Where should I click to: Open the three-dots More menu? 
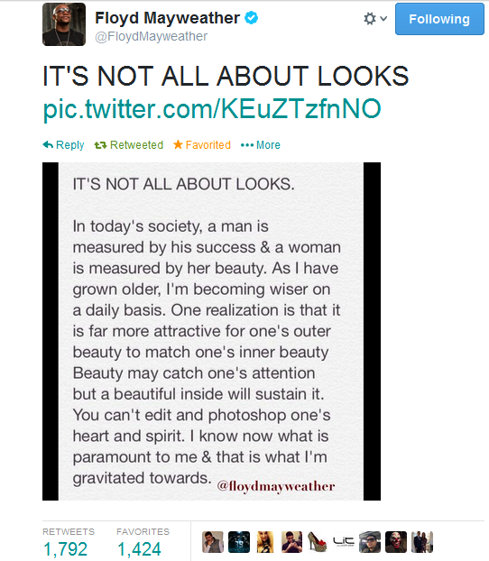tap(247, 145)
